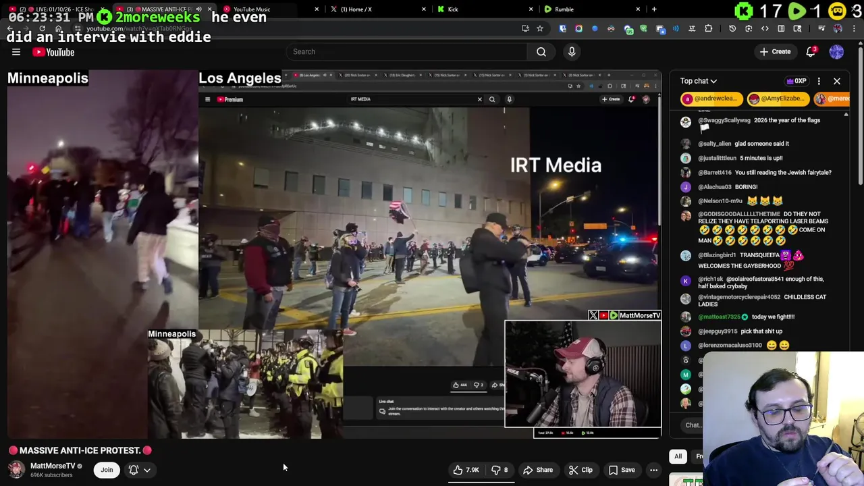Reload the page

[42, 28]
